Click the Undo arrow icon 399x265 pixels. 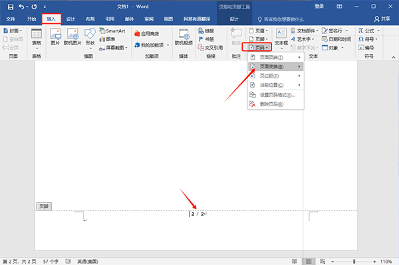21,7
